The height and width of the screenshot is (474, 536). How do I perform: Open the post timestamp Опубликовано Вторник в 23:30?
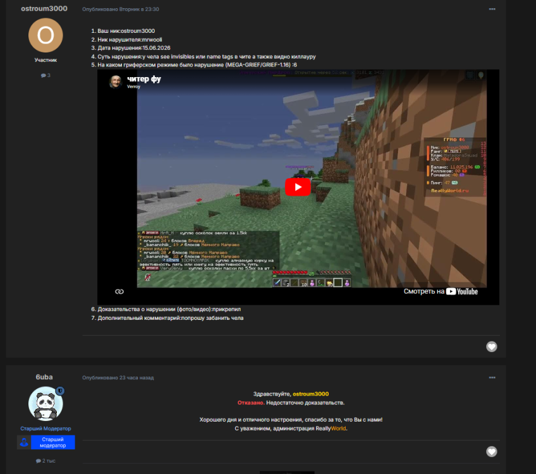[x=120, y=9]
